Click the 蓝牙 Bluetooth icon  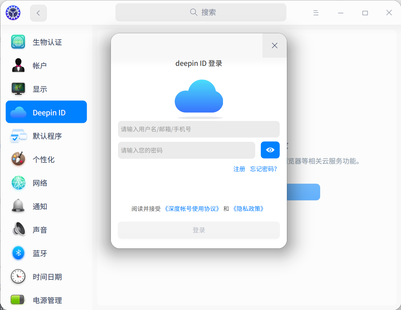18,253
